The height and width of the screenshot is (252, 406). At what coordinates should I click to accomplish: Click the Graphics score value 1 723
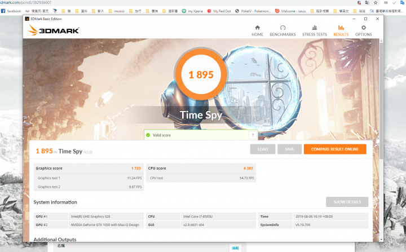tap(136, 169)
